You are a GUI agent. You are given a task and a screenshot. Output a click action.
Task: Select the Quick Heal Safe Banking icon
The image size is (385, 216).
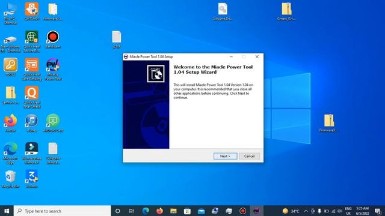(x=32, y=70)
